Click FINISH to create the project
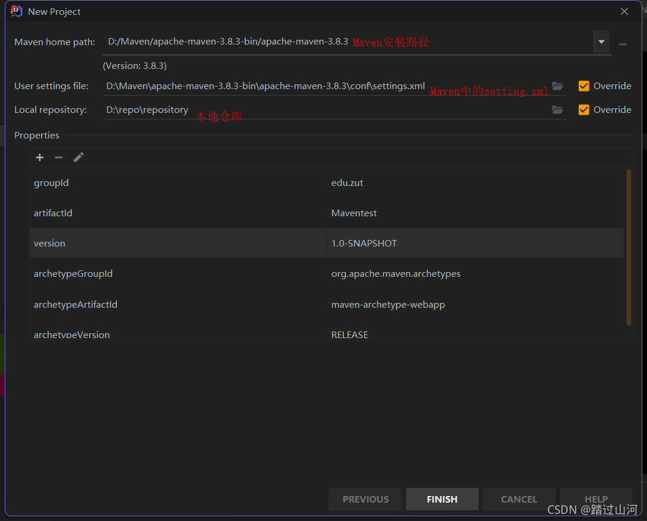 (x=442, y=499)
